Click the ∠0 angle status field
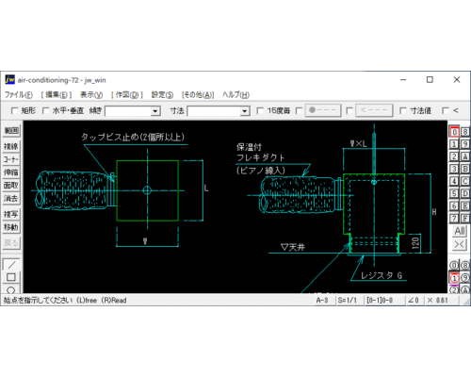 [414, 301]
